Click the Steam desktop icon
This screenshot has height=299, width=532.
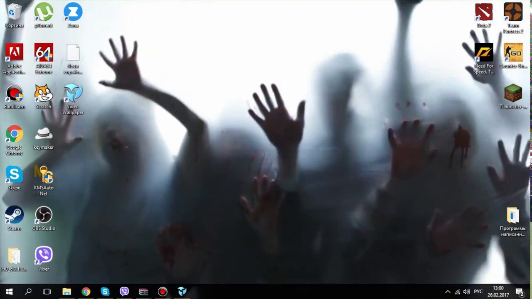click(x=14, y=215)
